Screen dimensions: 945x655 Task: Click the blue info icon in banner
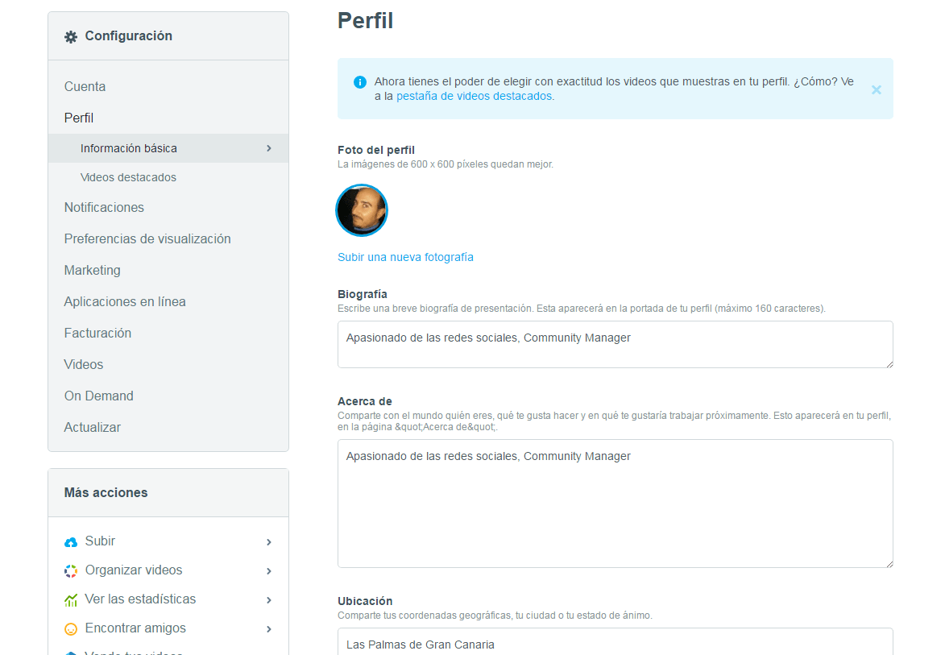(x=360, y=82)
